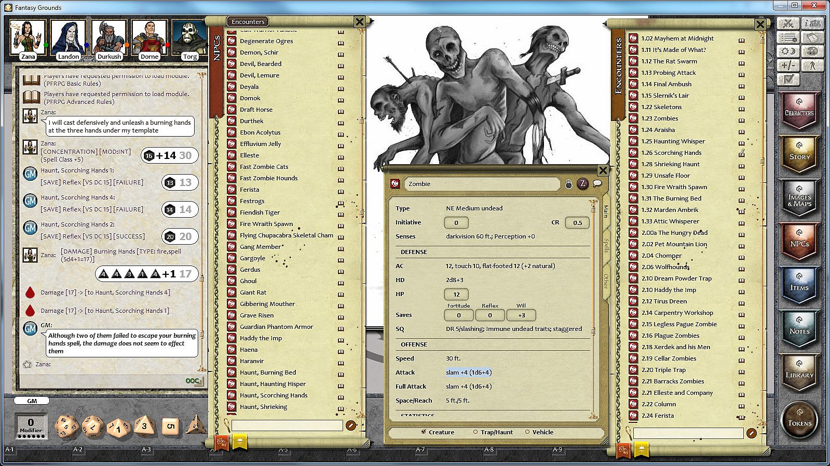The height and width of the screenshot is (466, 830).
Task: Open the Fire Wraith Spawn NPC entry
Action: tap(266, 224)
